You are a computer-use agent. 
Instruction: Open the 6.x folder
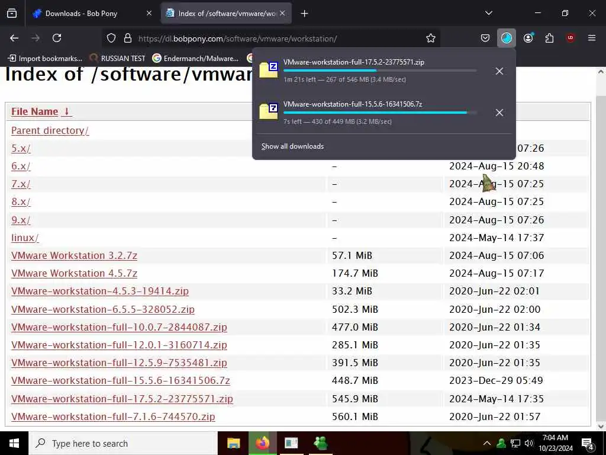pos(21,166)
